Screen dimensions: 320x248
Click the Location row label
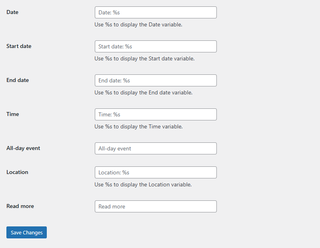pyautogui.click(x=17, y=172)
